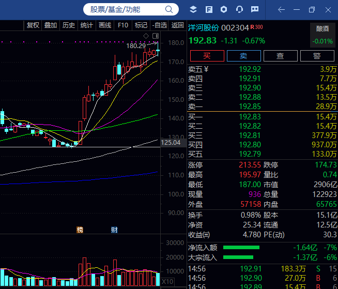Click the 总量 value 122923
This screenshot has height=289, width=338.
point(325,194)
